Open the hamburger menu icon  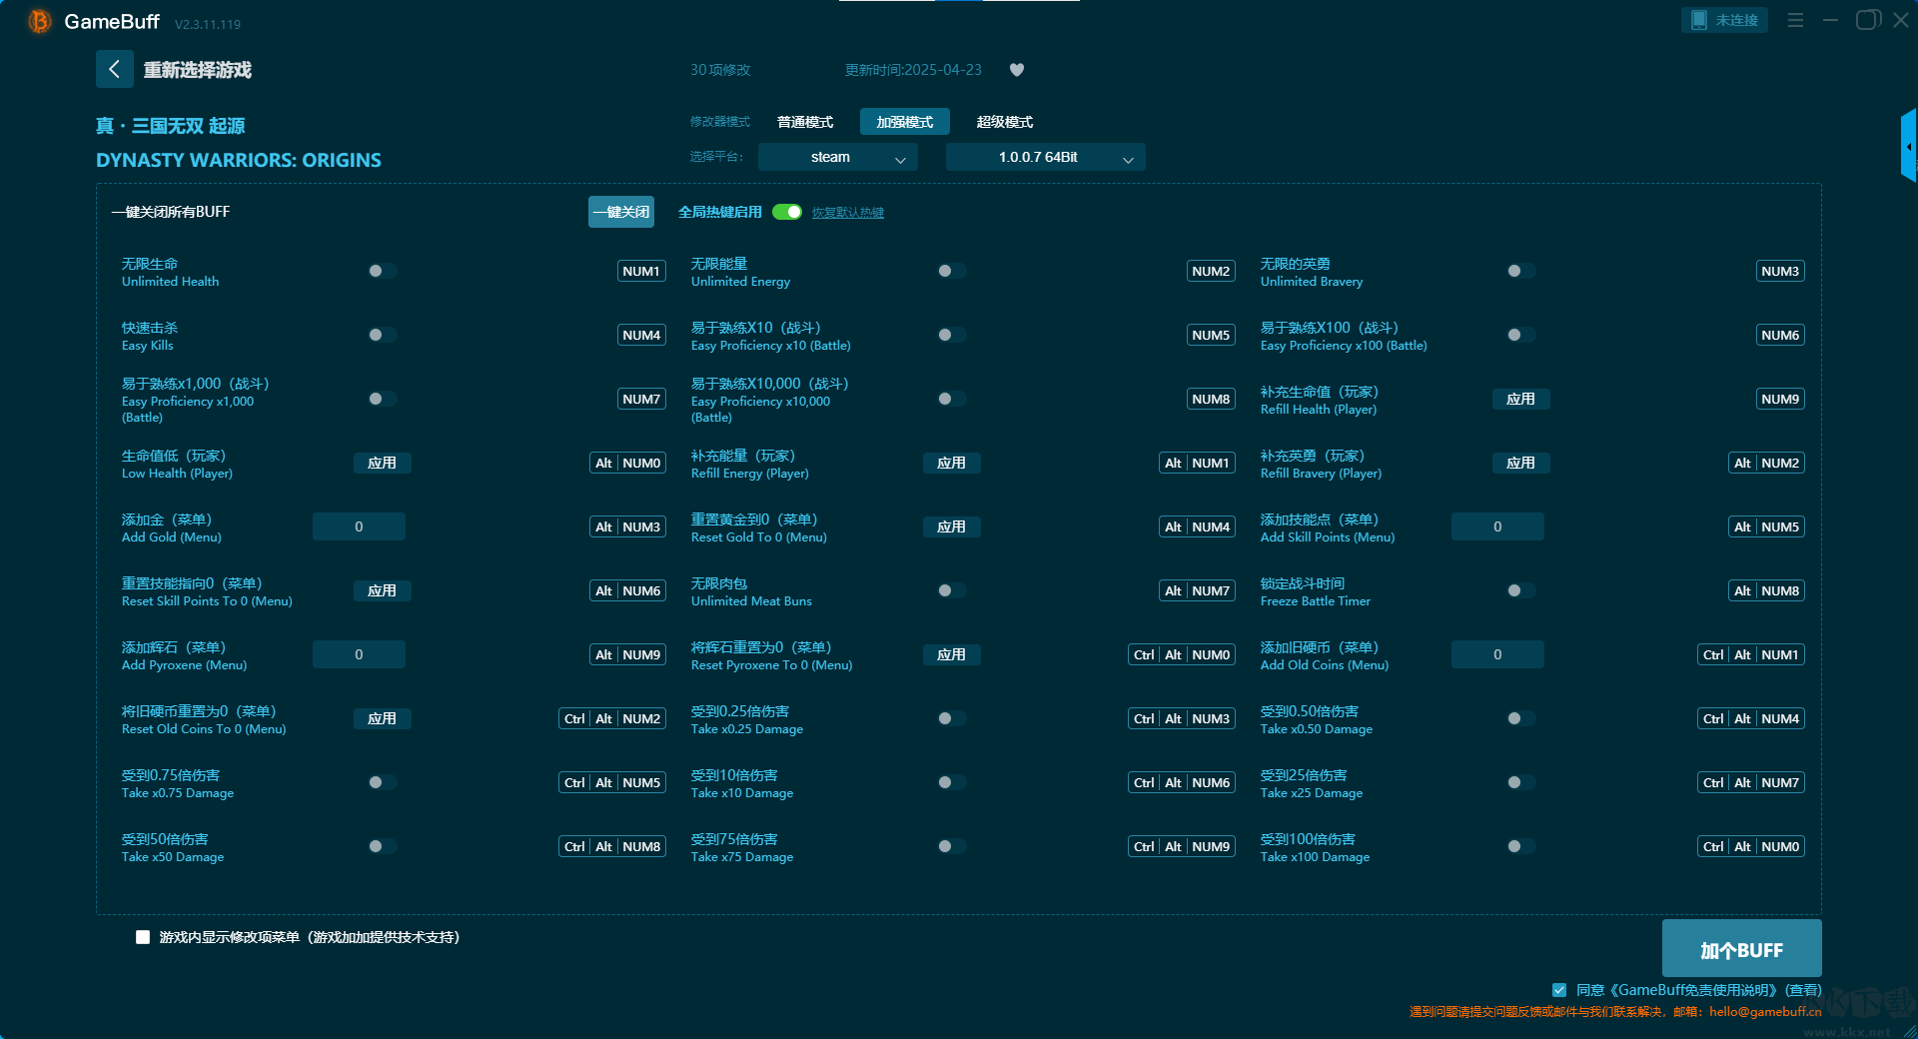(x=1795, y=20)
